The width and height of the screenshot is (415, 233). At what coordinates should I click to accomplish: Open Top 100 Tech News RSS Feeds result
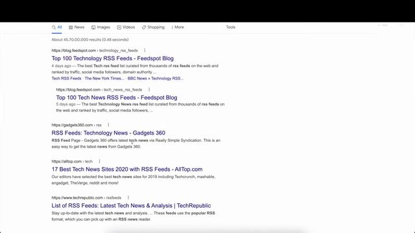tap(117, 98)
